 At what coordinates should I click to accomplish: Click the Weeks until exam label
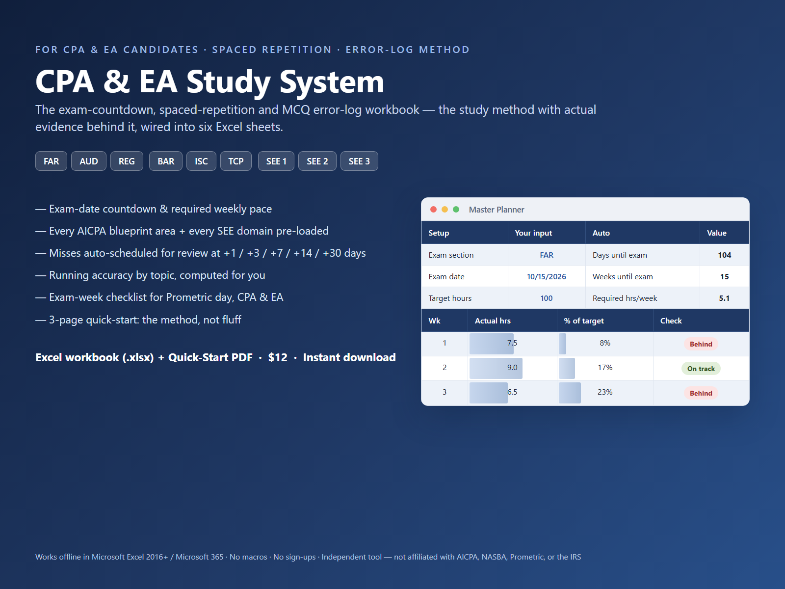coord(643,276)
